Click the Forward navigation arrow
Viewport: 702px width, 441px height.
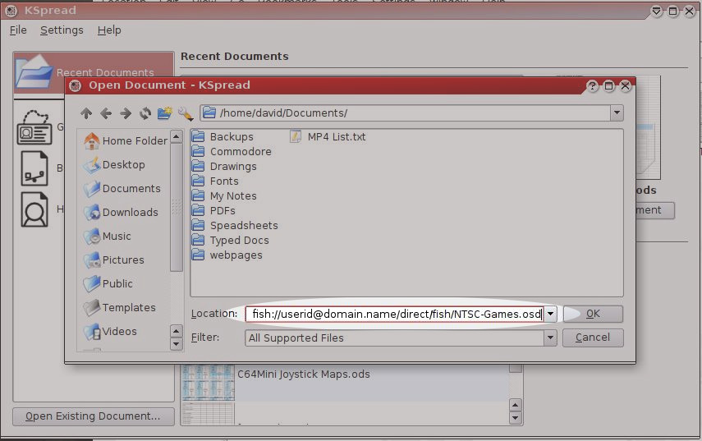126,113
